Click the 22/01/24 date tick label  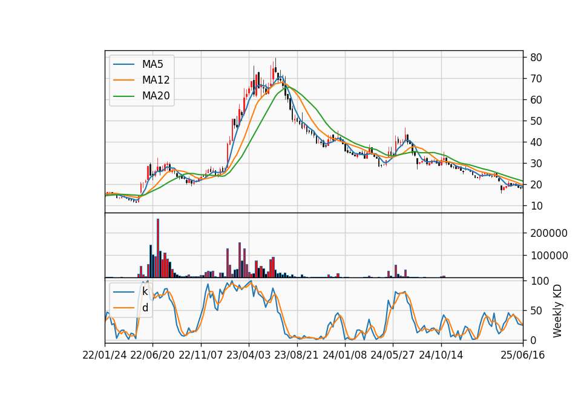click(105, 355)
